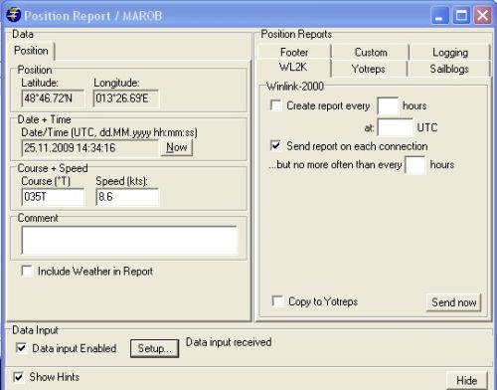This screenshot has width=497, height=390.
Task: Toggle the Show Hints checkbox
Action: click(18, 377)
